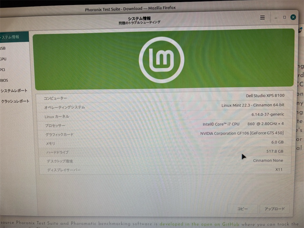
Task: Click the Firefox window title bar
Action: (x=130, y=9)
